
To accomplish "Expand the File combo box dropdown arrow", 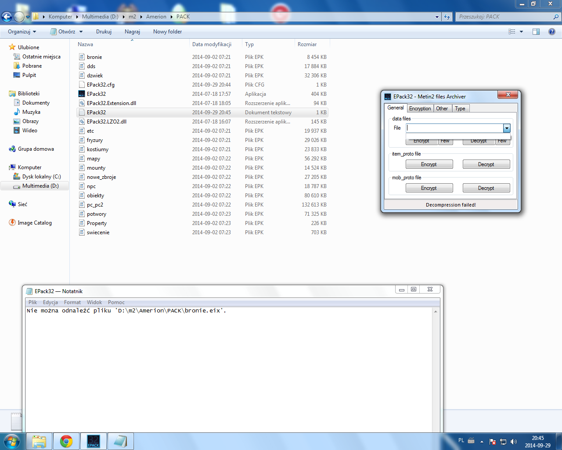I will (507, 128).
